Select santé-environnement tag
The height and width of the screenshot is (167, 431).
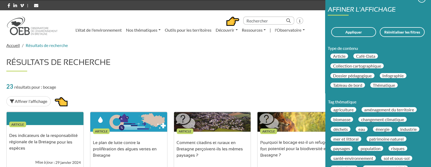tap(353, 158)
